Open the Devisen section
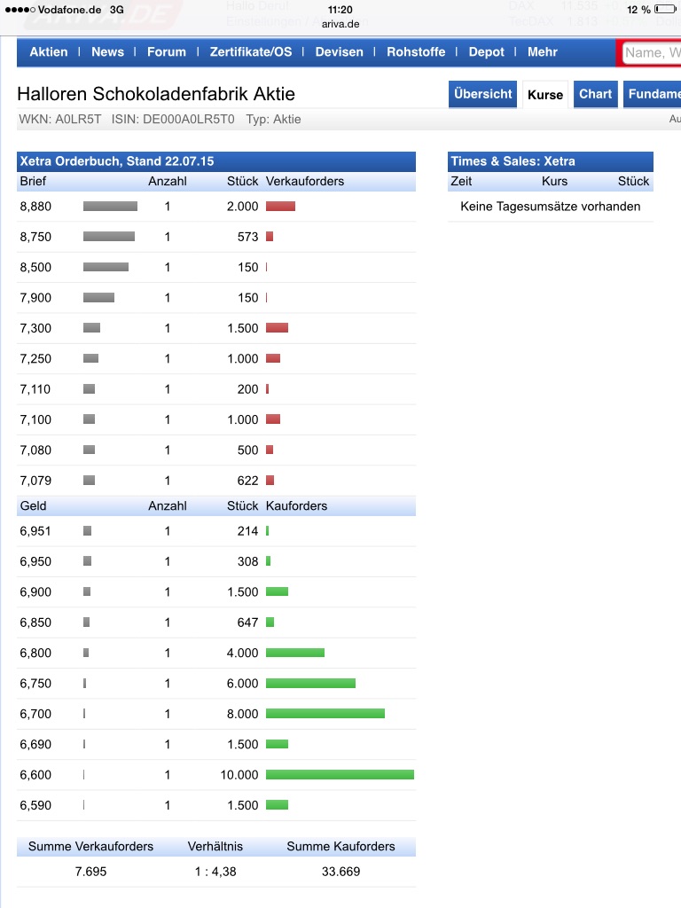This screenshot has width=681, height=908. tap(340, 52)
